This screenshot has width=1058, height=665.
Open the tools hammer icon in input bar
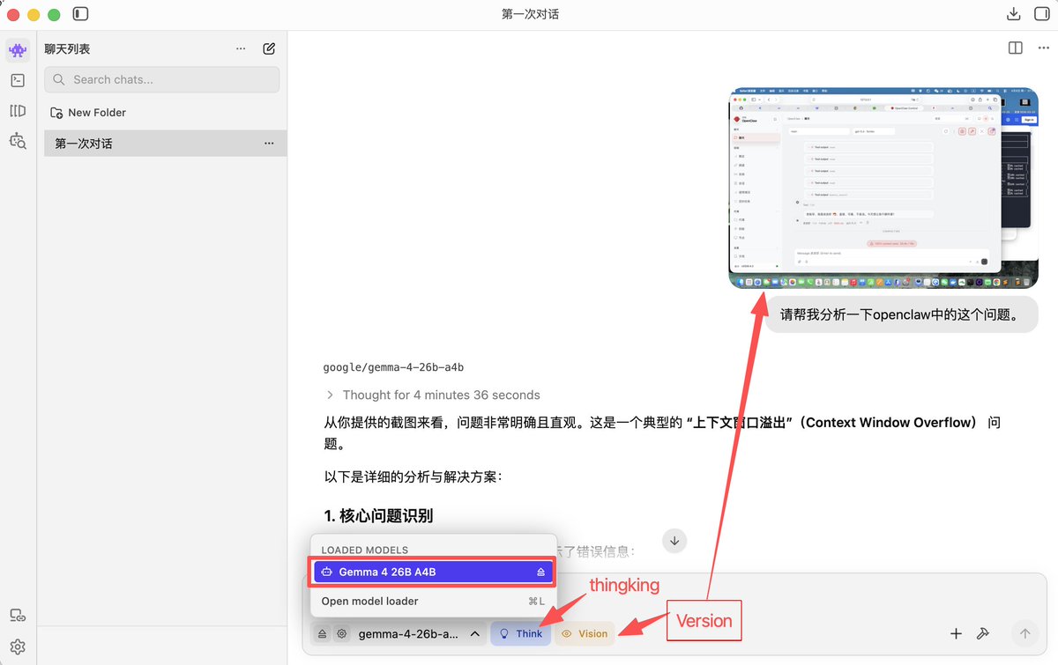pos(982,633)
